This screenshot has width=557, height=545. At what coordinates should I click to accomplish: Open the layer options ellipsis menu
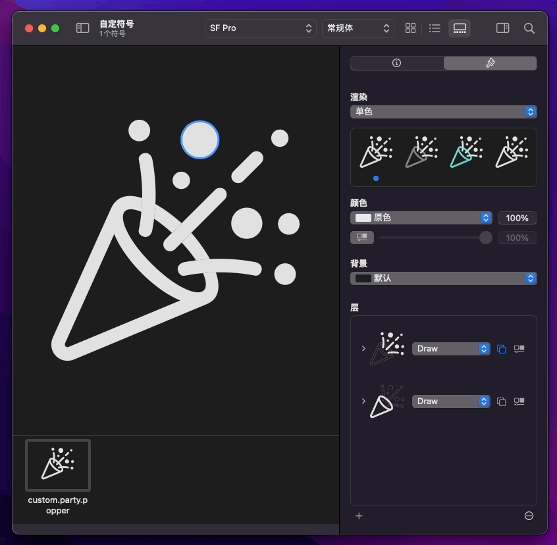(x=529, y=516)
